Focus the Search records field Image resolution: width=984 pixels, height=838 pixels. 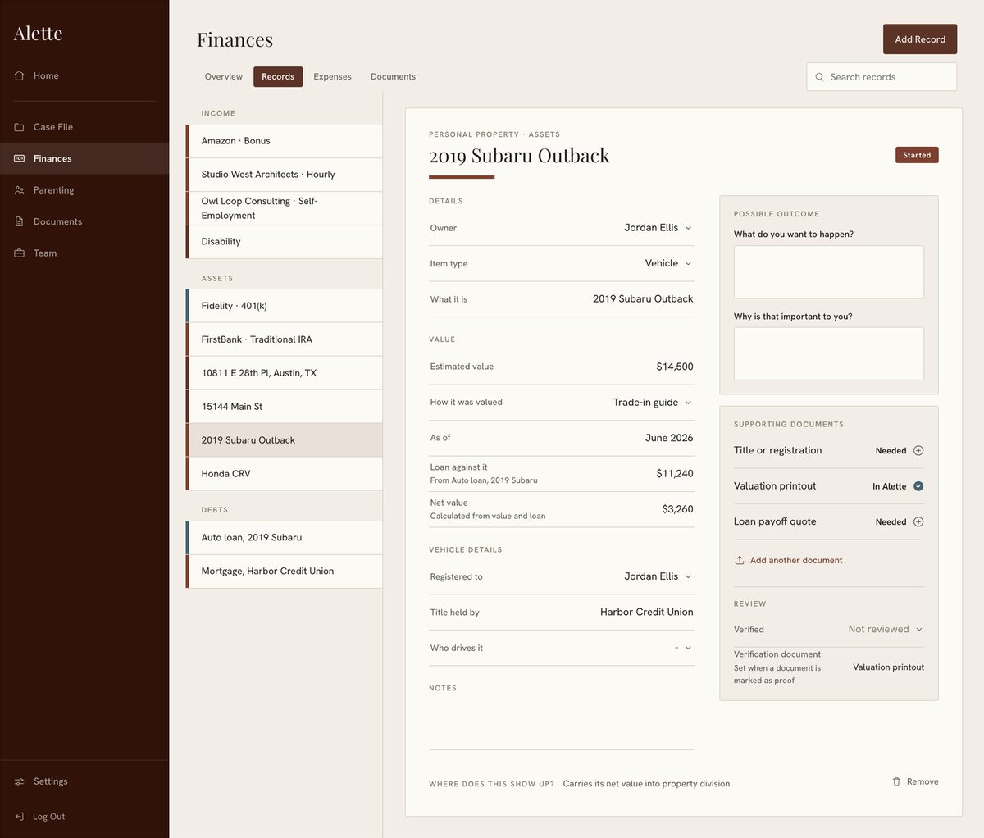(881, 77)
